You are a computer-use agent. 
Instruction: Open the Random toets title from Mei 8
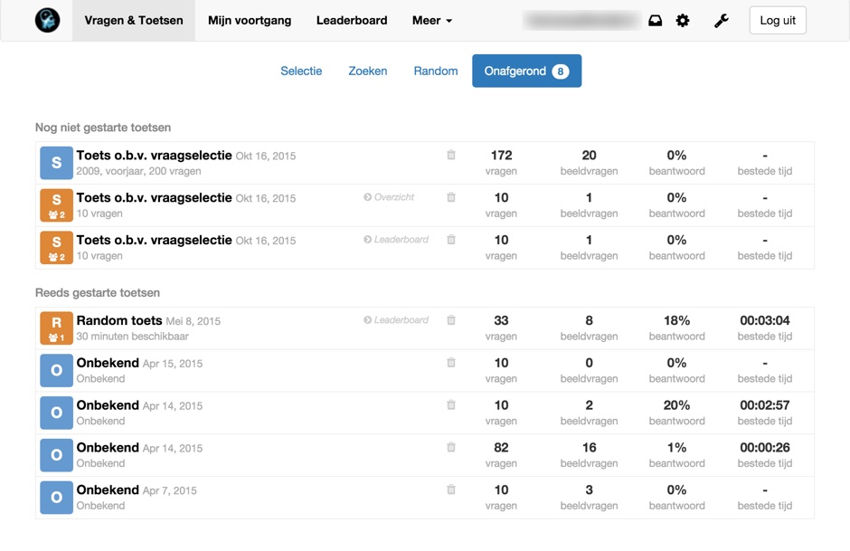119,320
